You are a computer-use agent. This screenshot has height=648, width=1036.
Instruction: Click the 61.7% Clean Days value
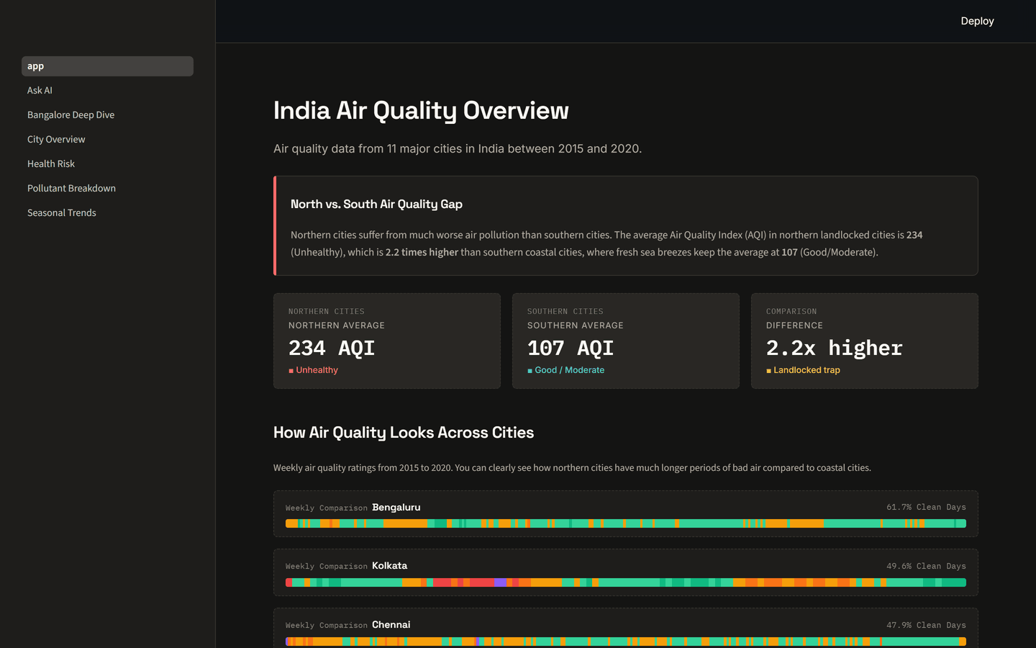click(x=926, y=508)
